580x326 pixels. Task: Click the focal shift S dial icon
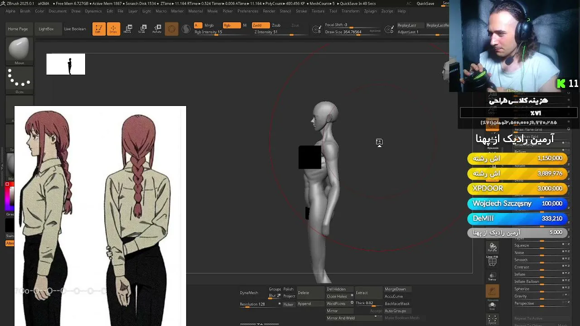pos(317,30)
